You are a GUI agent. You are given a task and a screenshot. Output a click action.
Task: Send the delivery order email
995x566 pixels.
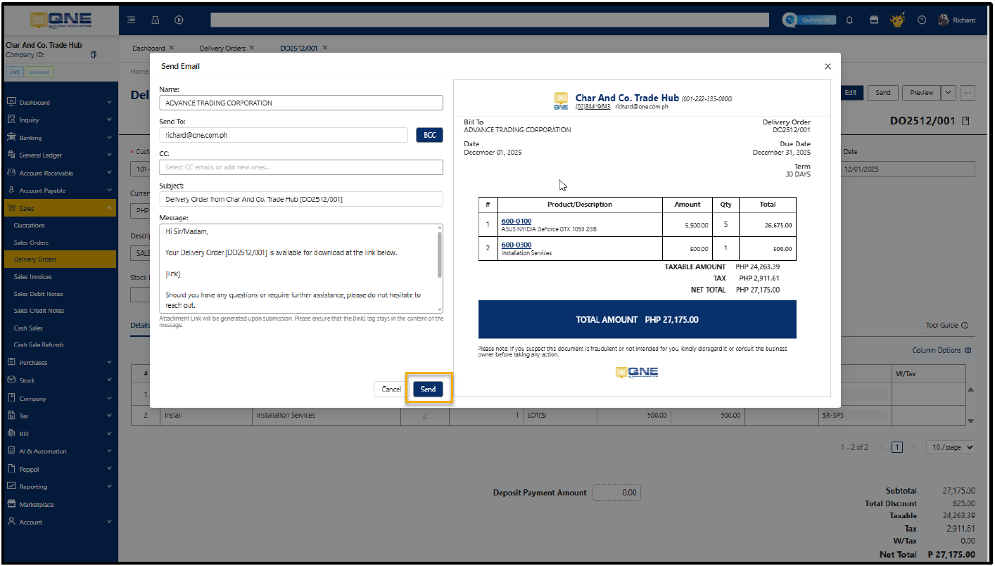pyautogui.click(x=429, y=389)
